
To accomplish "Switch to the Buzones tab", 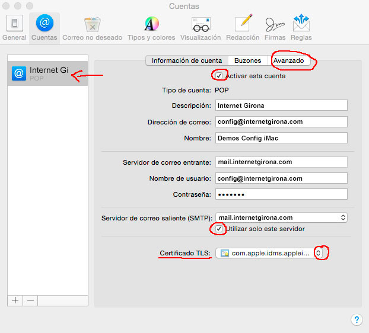I will click(247, 60).
